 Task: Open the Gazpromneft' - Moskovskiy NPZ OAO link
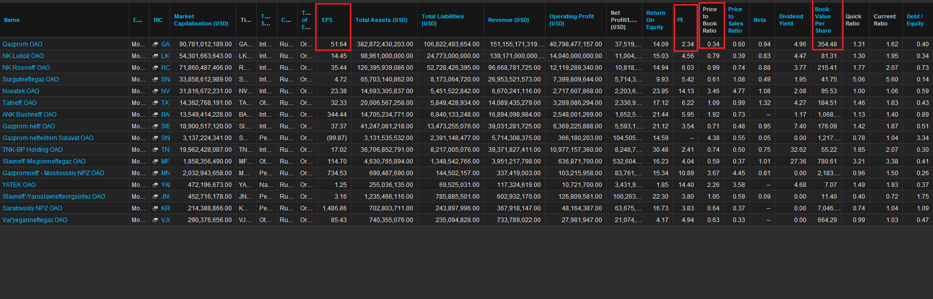coord(53,173)
